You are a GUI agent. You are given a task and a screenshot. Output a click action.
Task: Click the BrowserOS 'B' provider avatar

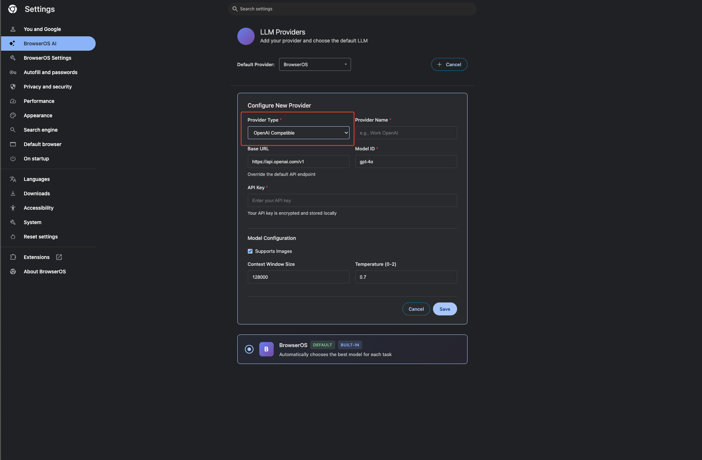point(266,349)
